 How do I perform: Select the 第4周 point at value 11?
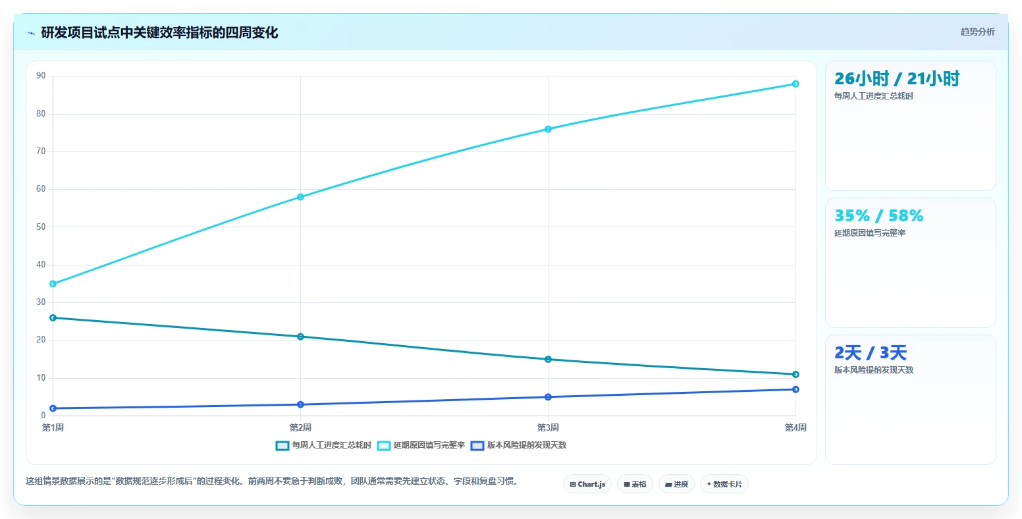tap(795, 374)
